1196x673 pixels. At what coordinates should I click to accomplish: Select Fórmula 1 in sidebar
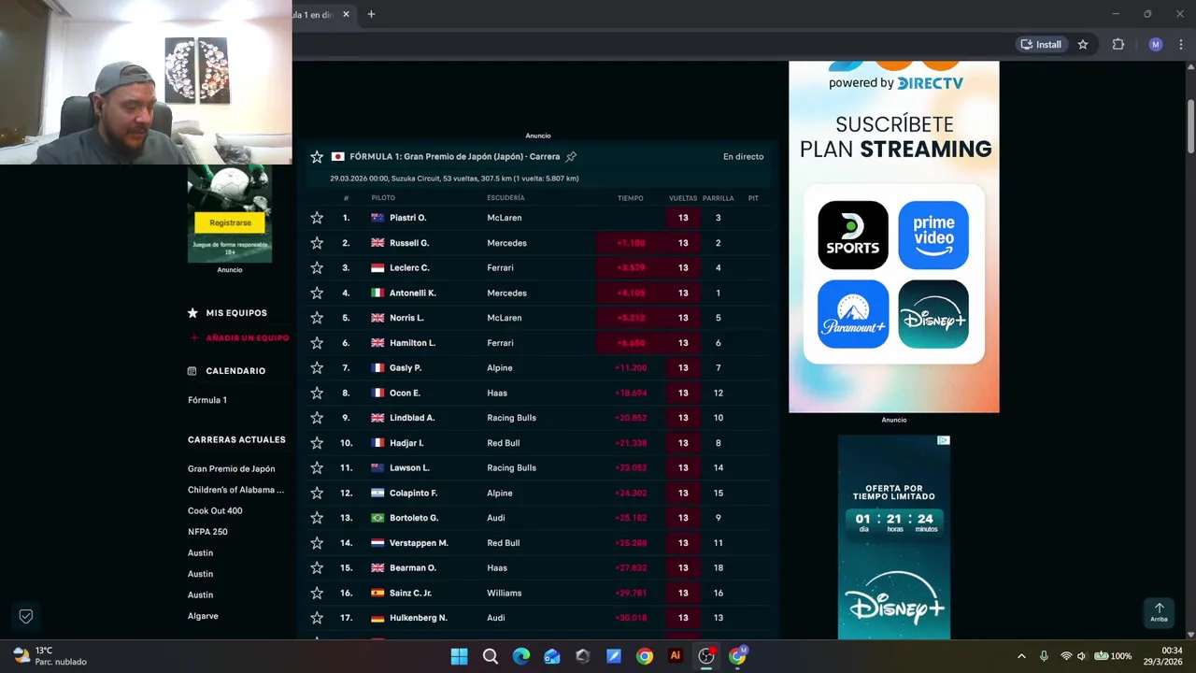tap(207, 400)
